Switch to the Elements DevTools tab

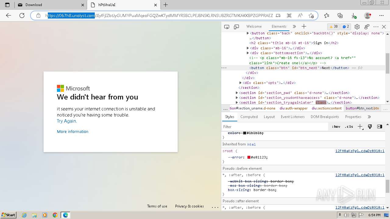[279, 26]
